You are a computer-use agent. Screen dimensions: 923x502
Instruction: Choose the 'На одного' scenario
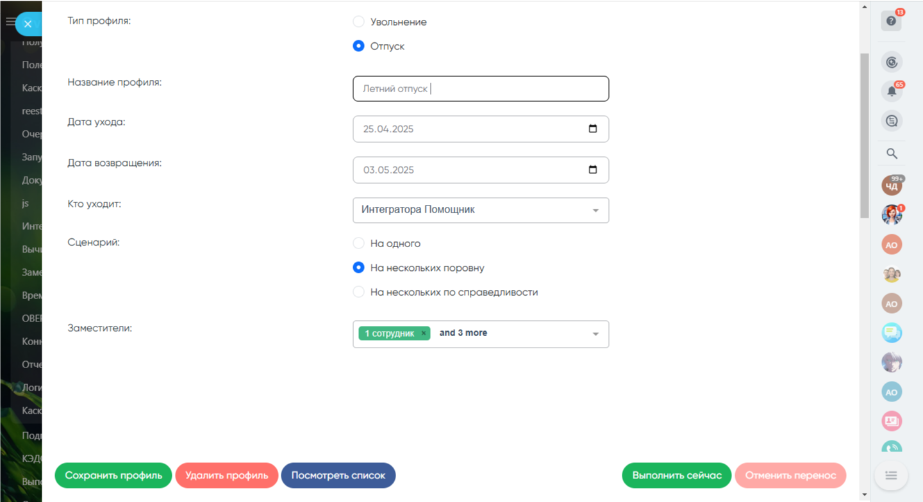point(359,243)
